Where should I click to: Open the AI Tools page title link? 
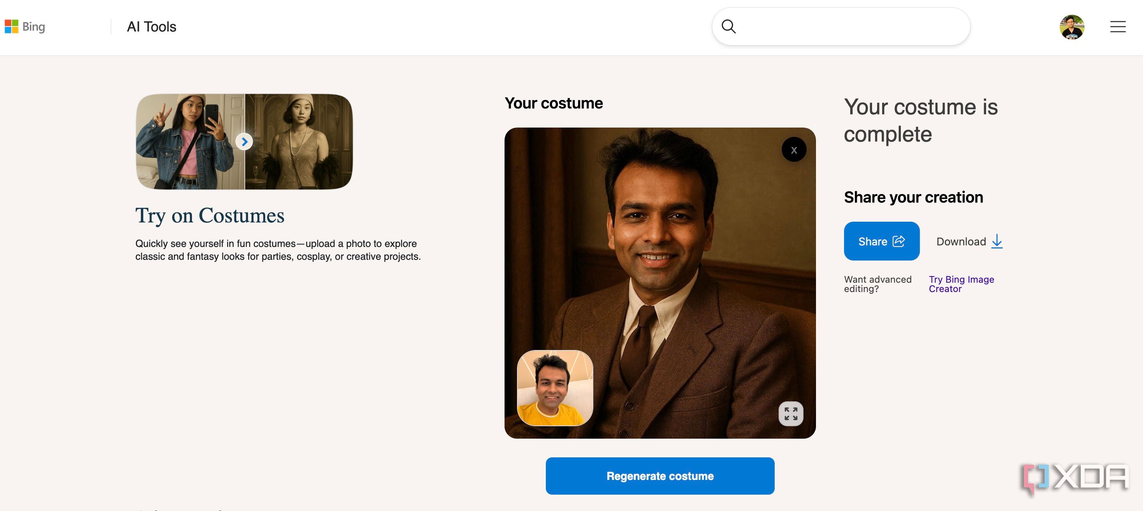point(151,26)
